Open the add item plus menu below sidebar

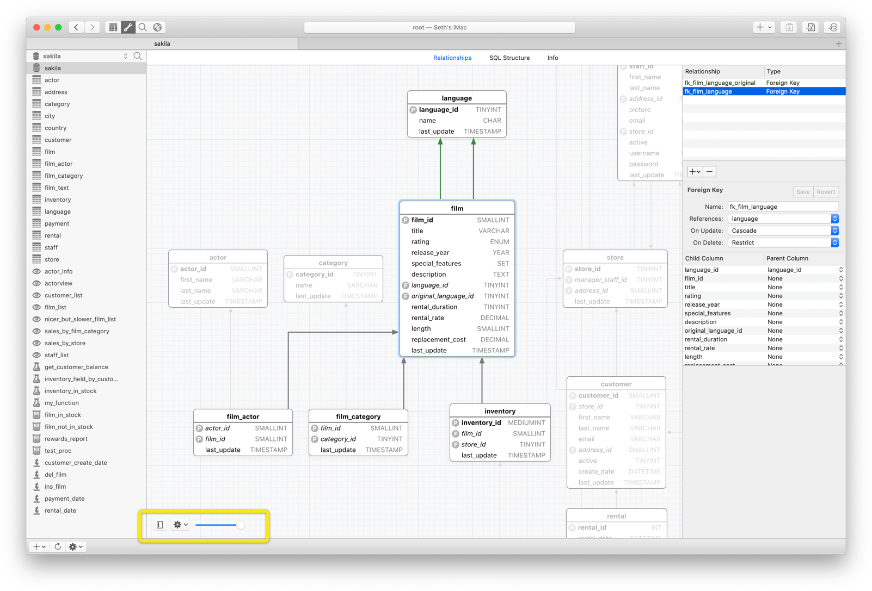[39, 546]
